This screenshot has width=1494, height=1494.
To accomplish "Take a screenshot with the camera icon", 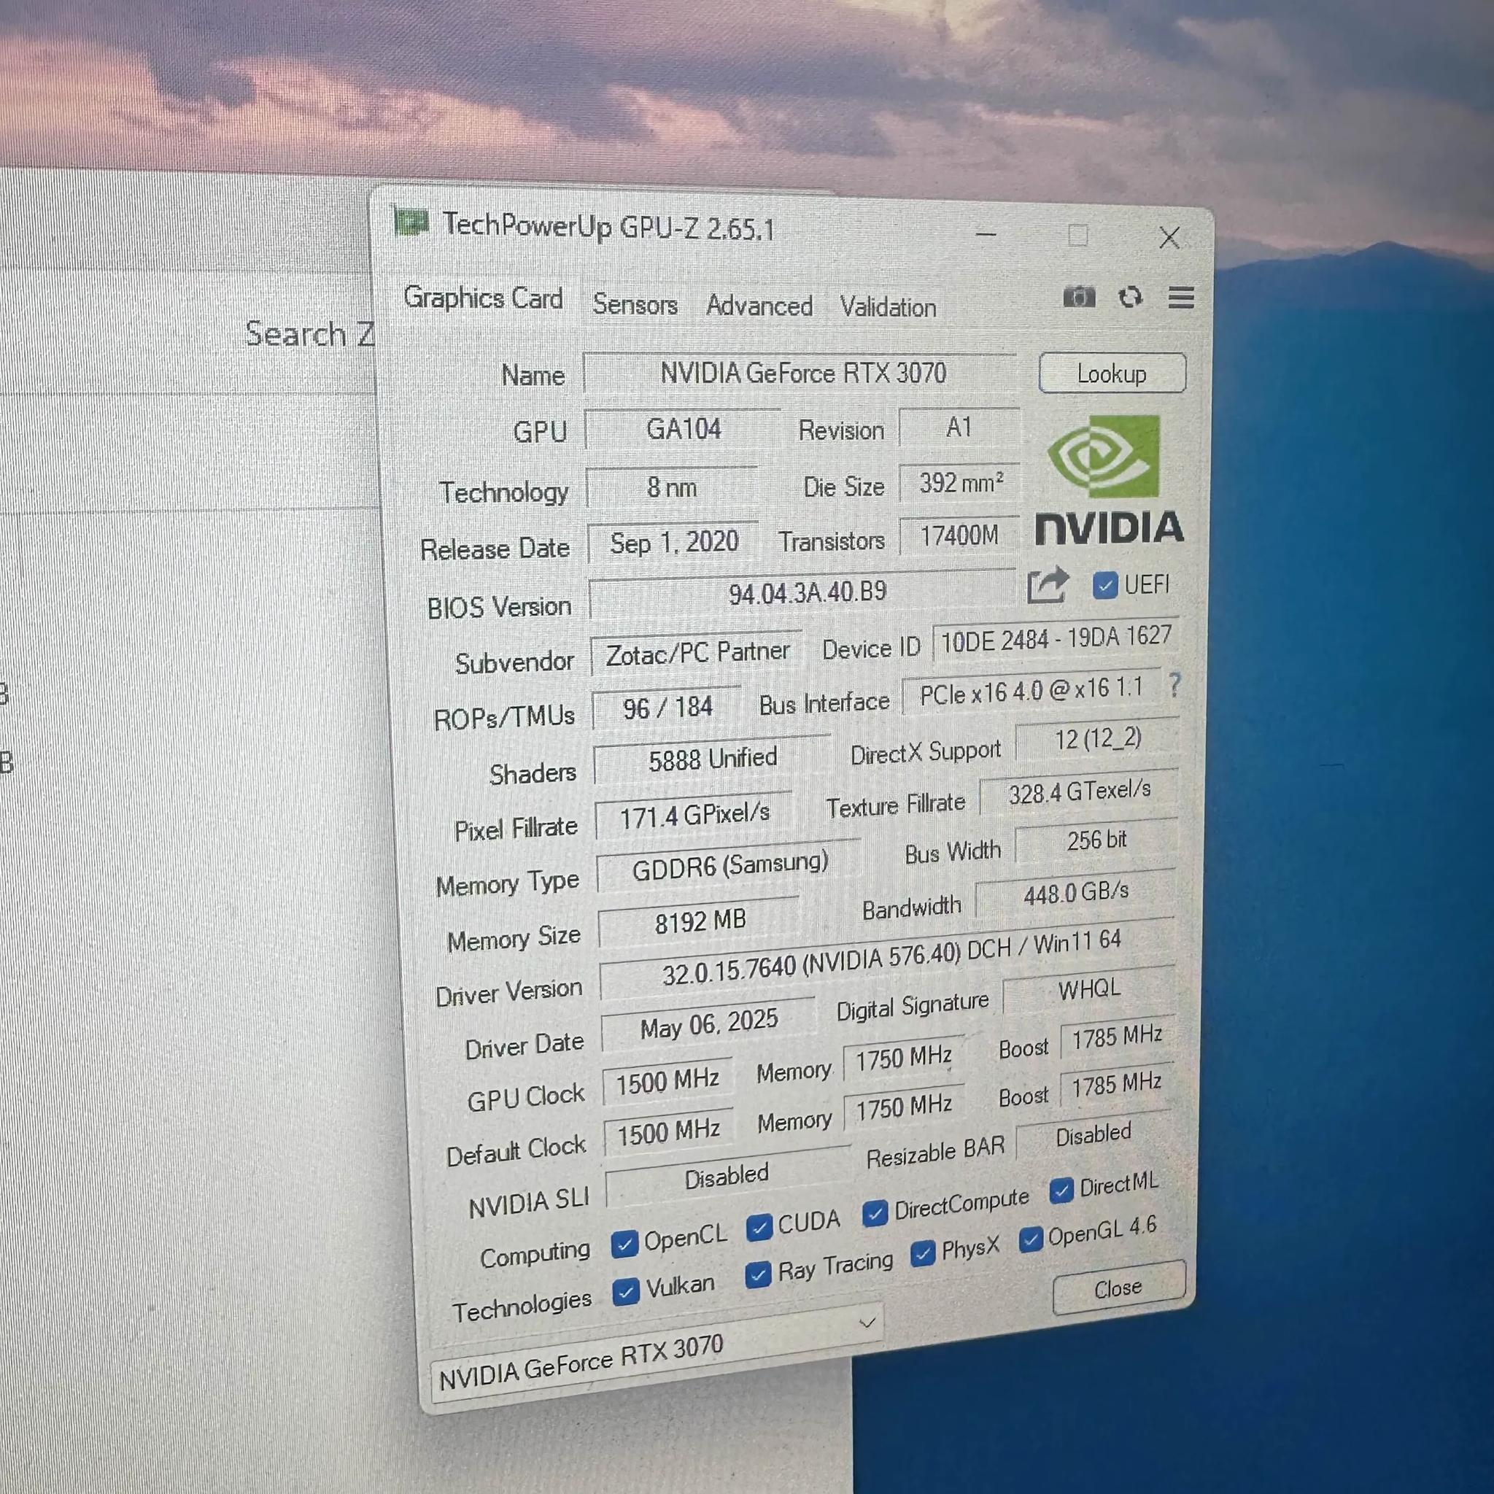I will click(x=1079, y=297).
